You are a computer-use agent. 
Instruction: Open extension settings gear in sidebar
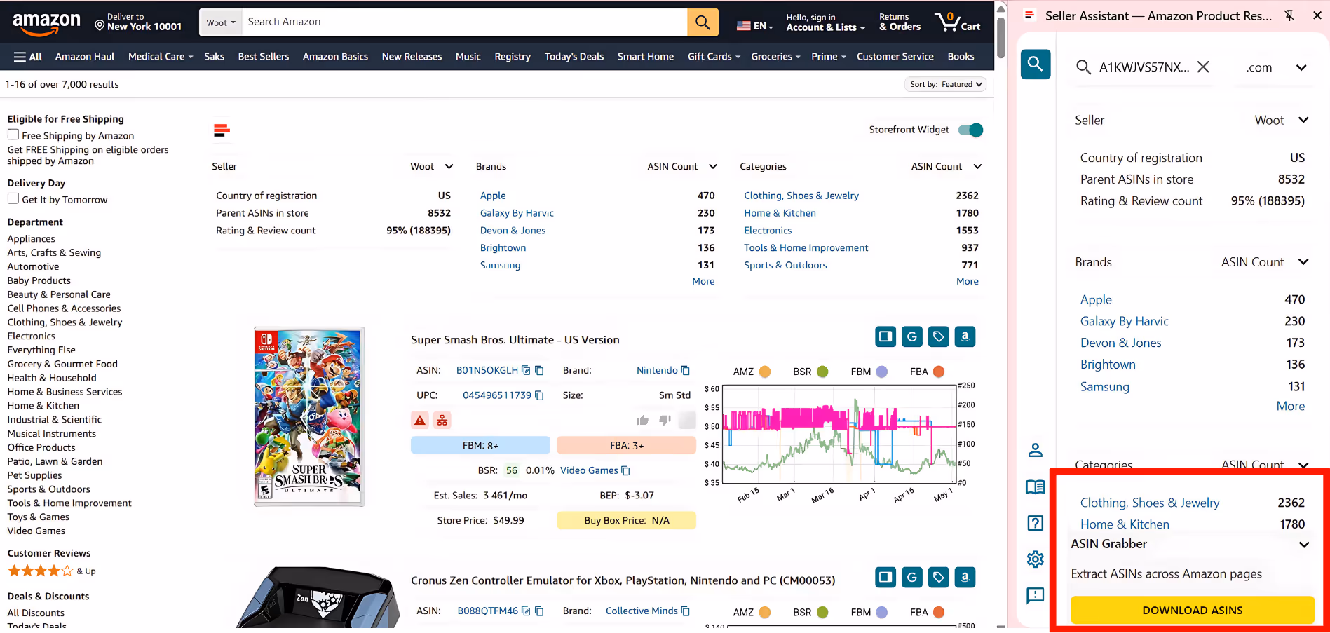(x=1036, y=559)
